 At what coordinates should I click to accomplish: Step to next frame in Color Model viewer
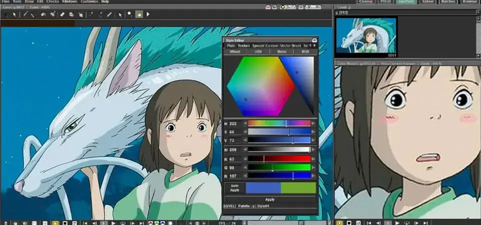tap(416, 223)
